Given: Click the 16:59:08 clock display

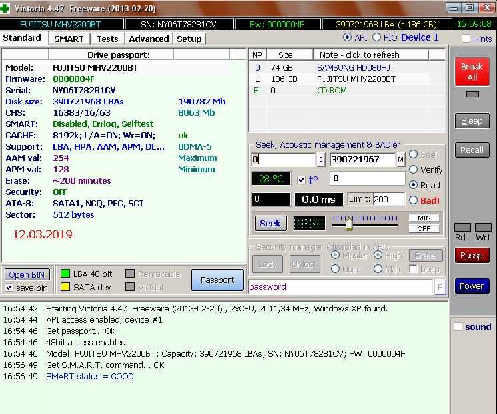Looking at the screenshot, I should click(474, 24).
